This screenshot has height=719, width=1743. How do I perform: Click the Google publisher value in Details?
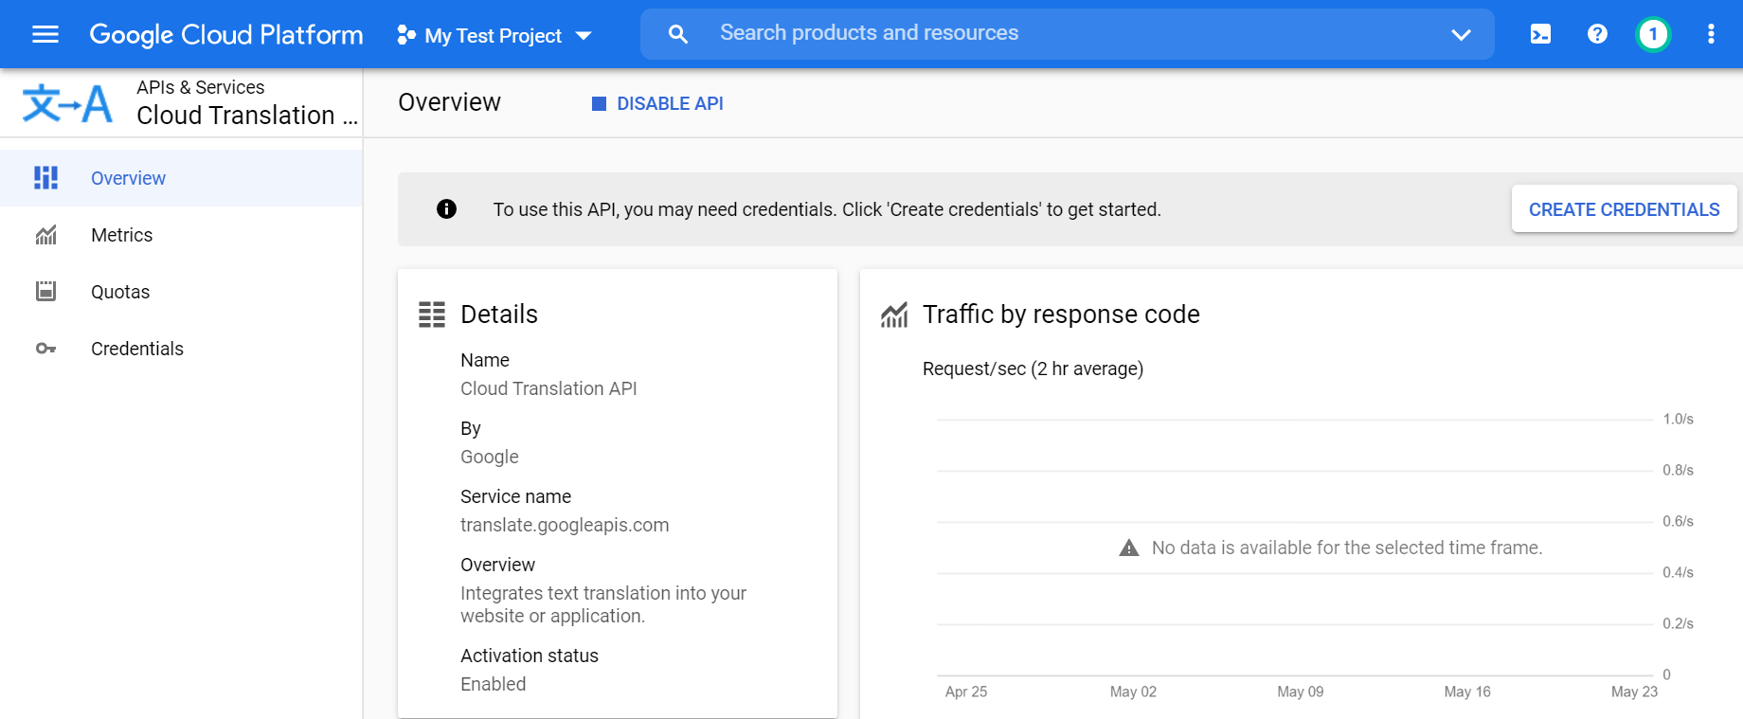(490, 457)
